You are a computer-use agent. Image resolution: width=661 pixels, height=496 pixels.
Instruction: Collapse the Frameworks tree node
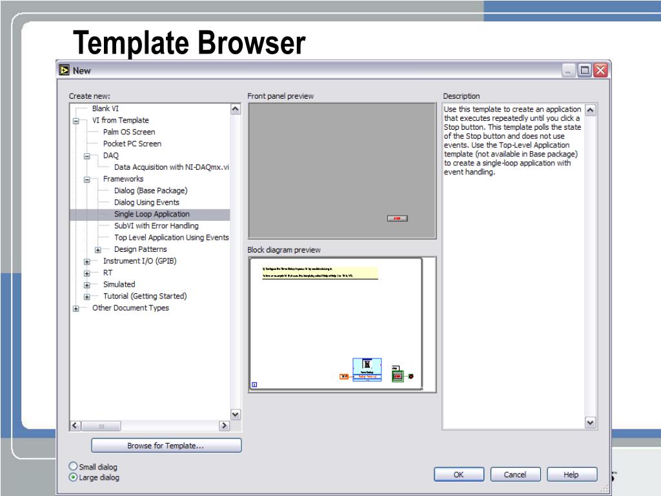tap(87, 180)
